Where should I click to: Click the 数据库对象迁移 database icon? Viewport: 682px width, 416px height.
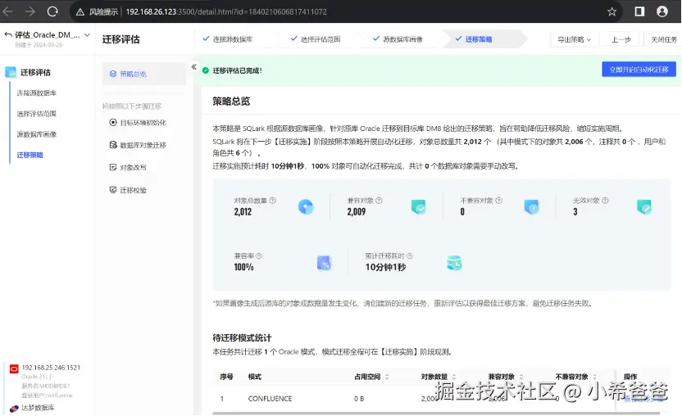[113, 145]
